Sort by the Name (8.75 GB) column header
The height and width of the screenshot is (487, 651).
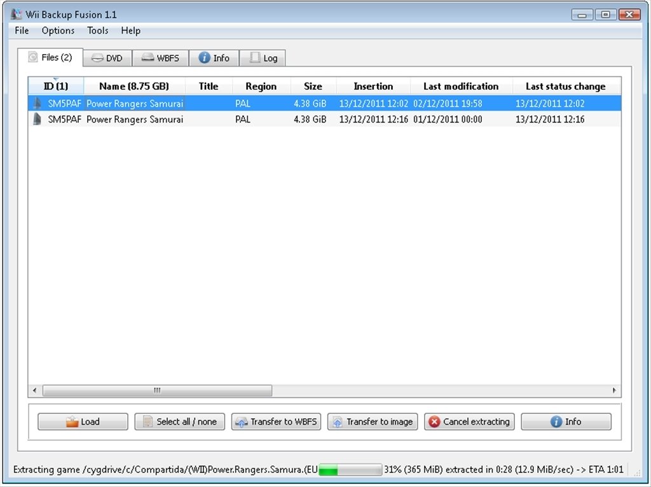click(134, 86)
